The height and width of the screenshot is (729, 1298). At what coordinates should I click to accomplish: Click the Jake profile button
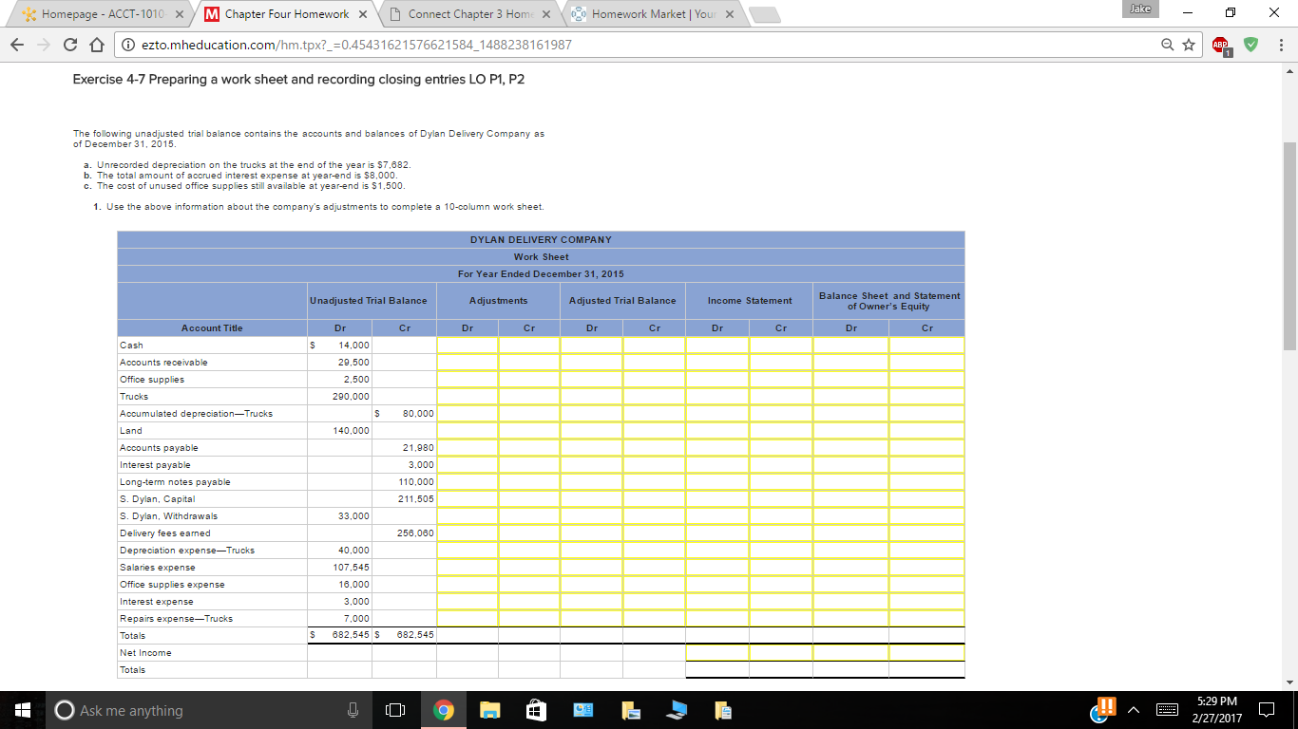pyautogui.click(x=1140, y=8)
